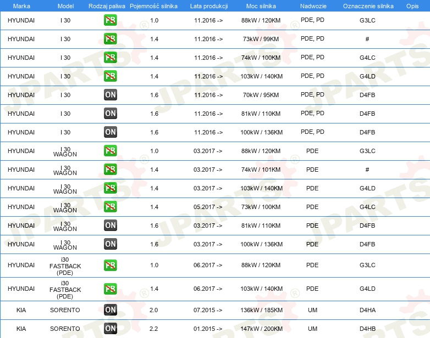Click petrol icon in I 30 G4LD row
This screenshot has height=338, width=430.
click(x=110, y=76)
